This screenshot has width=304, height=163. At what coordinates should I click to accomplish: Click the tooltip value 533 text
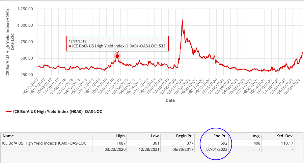point(162,46)
